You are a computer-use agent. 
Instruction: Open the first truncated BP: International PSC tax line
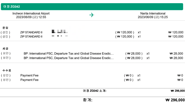pyautogui.click(x=69, y=54)
